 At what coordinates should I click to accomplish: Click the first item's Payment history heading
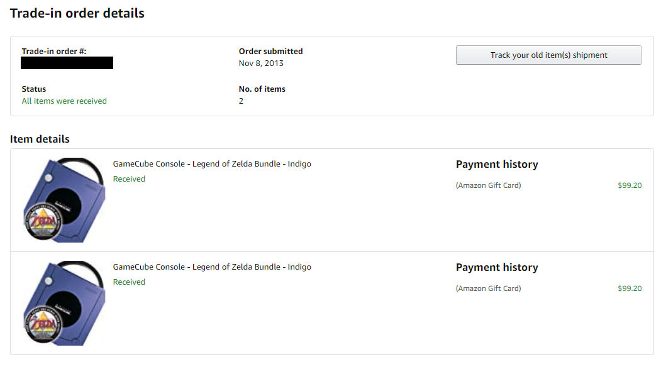[497, 164]
